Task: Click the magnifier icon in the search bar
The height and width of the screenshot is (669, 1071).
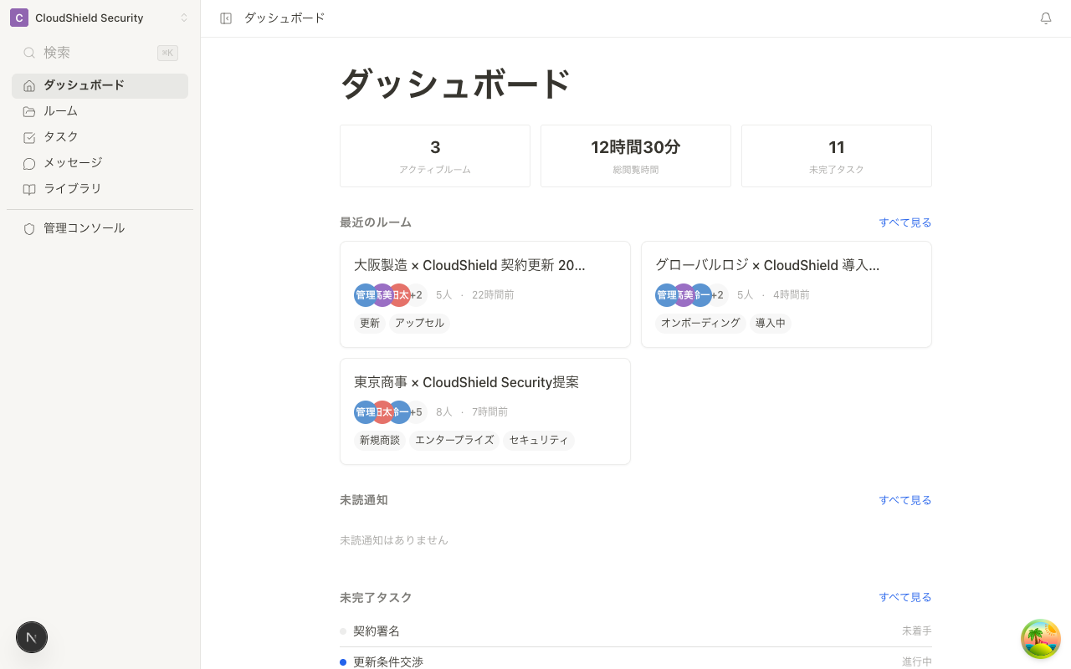Action: [x=29, y=52]
